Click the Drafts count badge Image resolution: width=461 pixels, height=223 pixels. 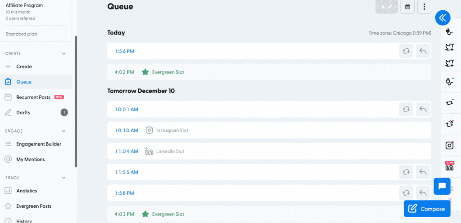coord(64,112)
